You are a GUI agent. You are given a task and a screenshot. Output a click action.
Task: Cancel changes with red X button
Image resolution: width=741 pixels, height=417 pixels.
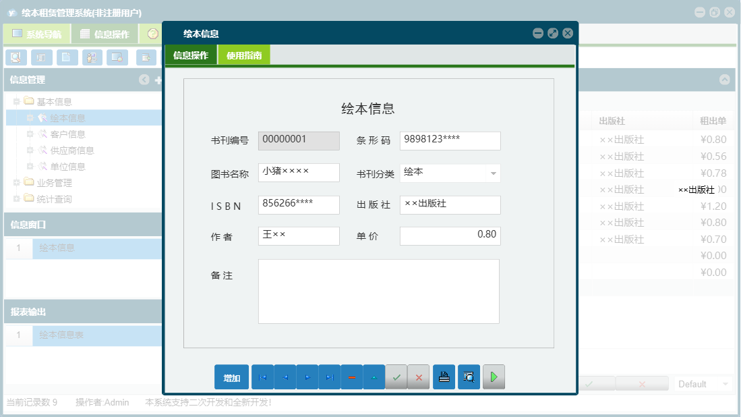[x=419, y=377]
